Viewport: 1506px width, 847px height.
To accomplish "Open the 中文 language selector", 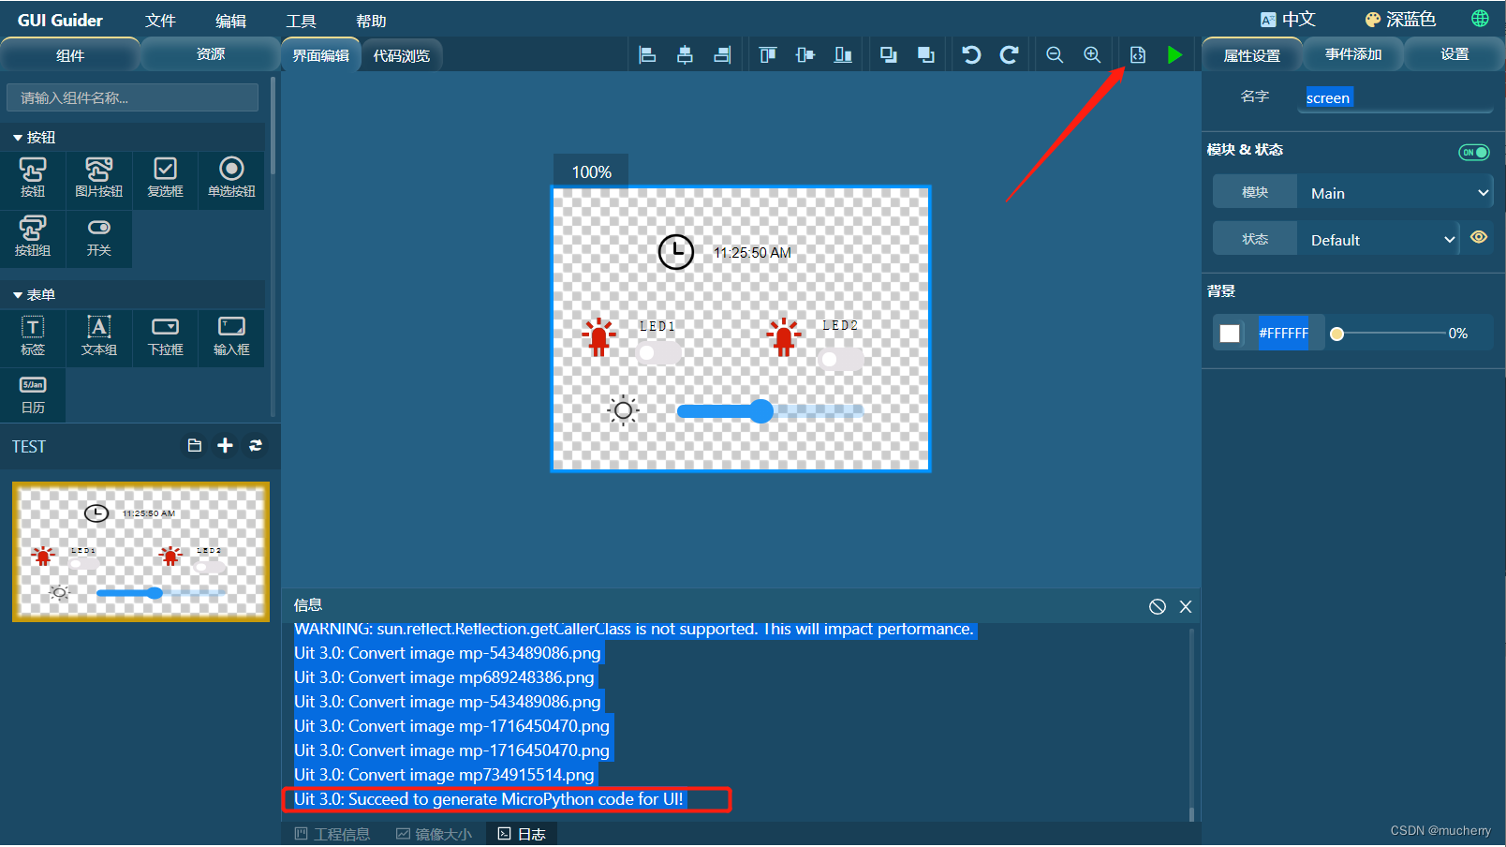I will (x=1289, y=19).
